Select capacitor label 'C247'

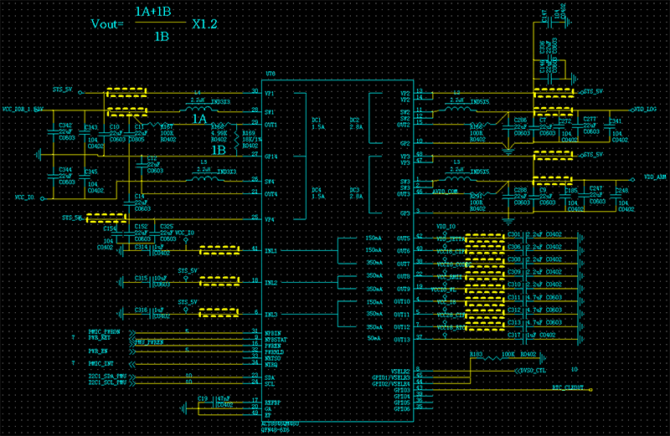[596, 188]
